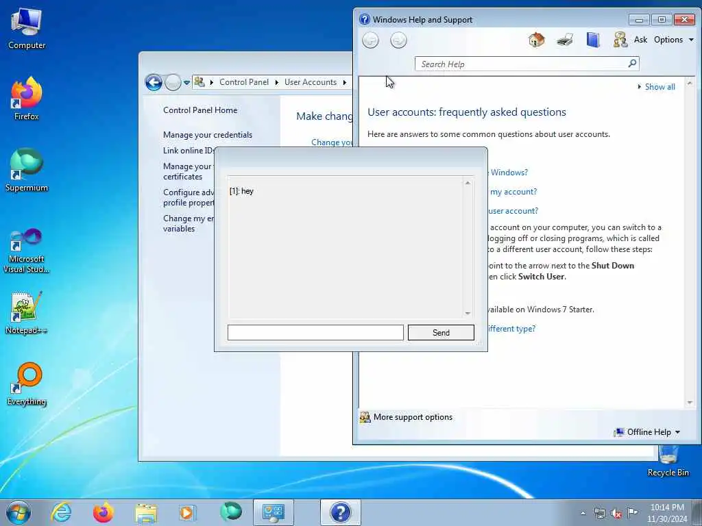Click the 'different type?' help link
Image resolution: width=702 pixels, height=526 pixels.
pos(511,328)
